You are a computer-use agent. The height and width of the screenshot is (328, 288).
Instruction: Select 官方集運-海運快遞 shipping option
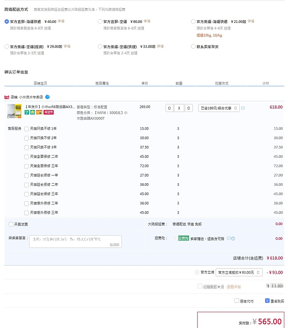[193, 21]
